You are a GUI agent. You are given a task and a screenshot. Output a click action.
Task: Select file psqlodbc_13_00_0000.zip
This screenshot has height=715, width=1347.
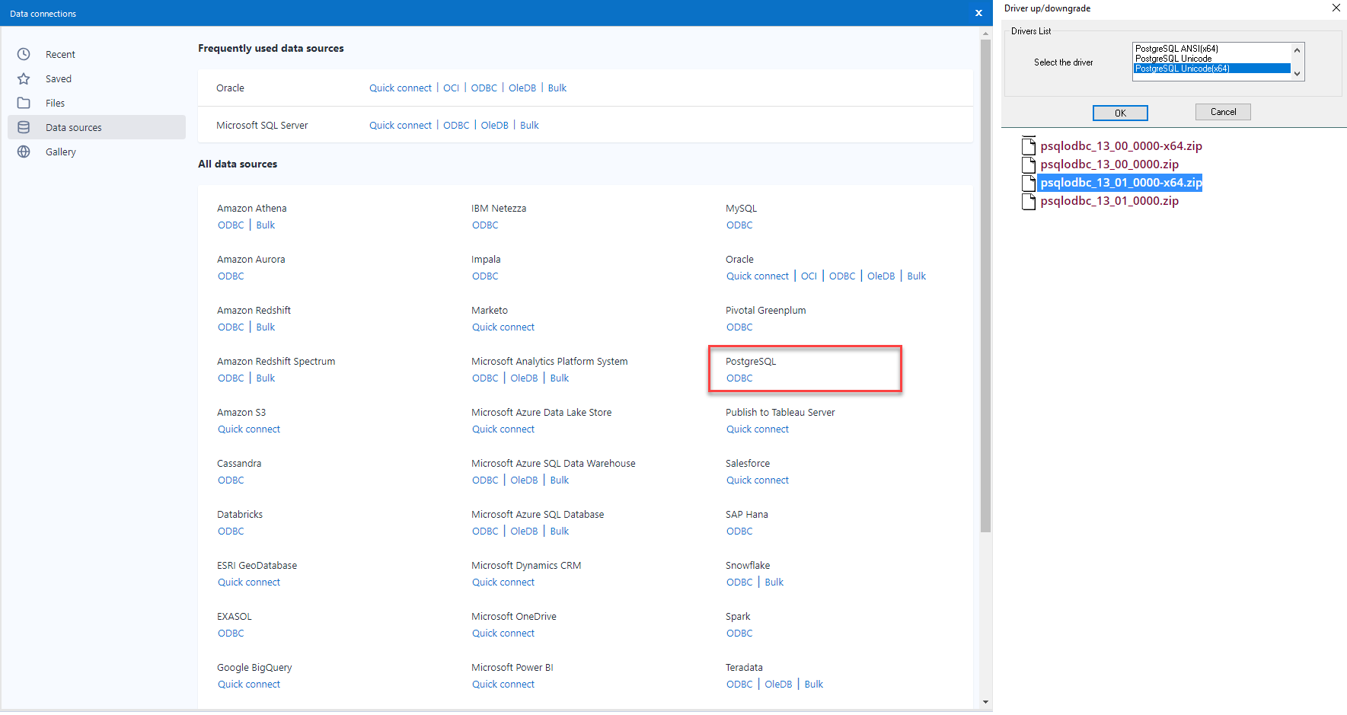[x=1109, y=164]
